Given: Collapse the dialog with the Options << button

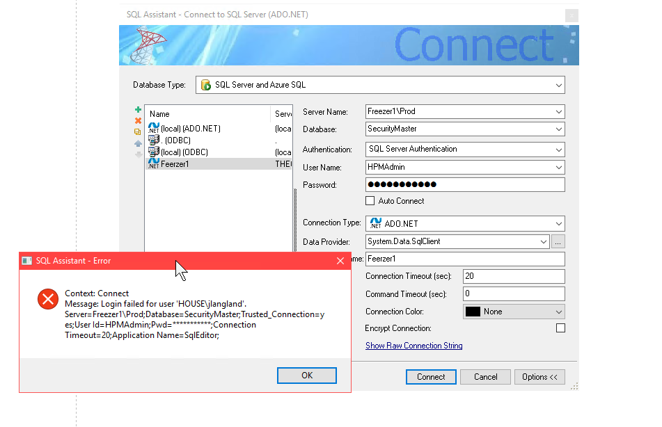Looking at the screenshot, I should (539, 377).
